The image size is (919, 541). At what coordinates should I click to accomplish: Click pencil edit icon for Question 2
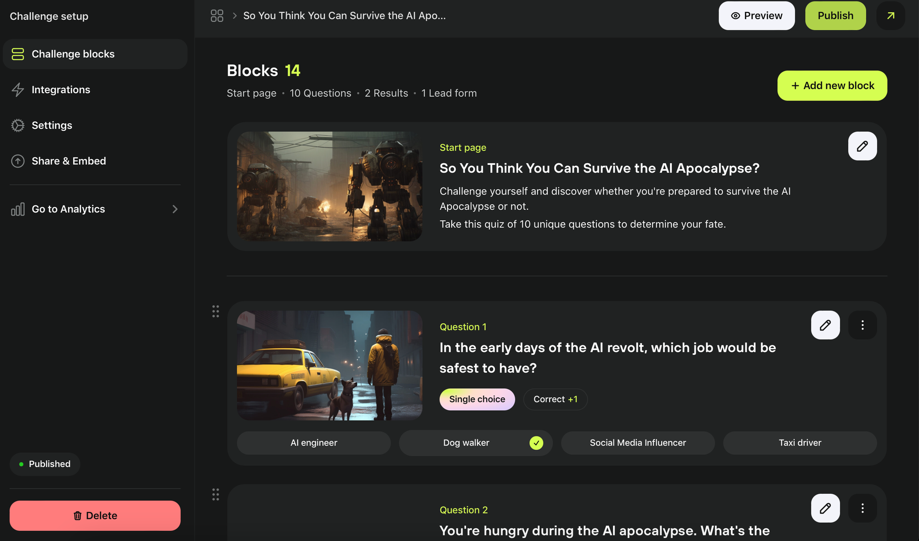pyautogui.click(x=825, y=508)
